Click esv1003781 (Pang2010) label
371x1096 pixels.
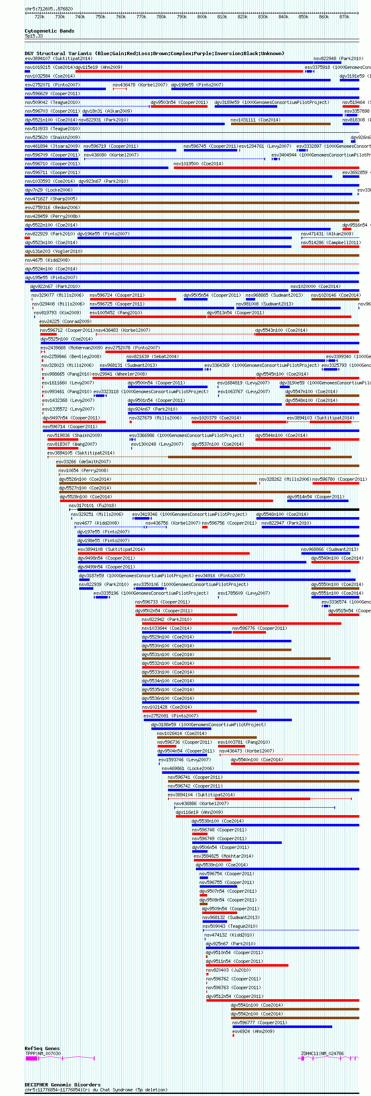244,742
